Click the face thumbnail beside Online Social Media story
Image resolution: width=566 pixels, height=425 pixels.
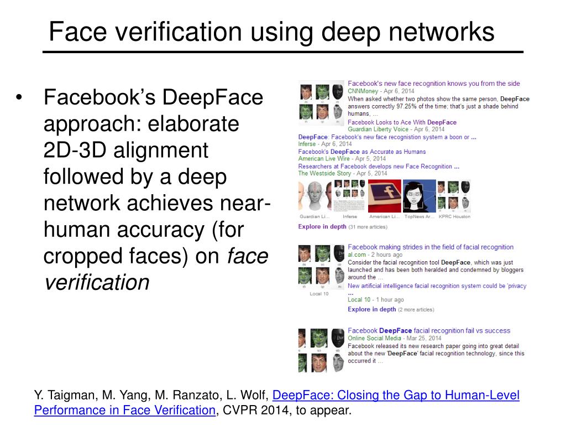pos(321,350)
